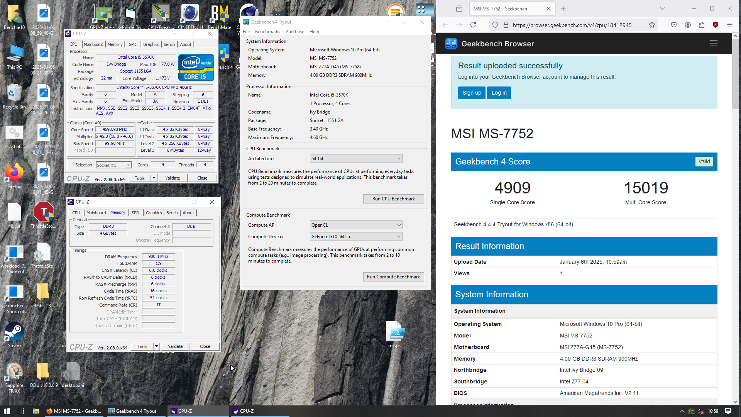
Task: Launch the BenchMate desktop shortcut
Action: pyautogui.click(x=220, y=17)
